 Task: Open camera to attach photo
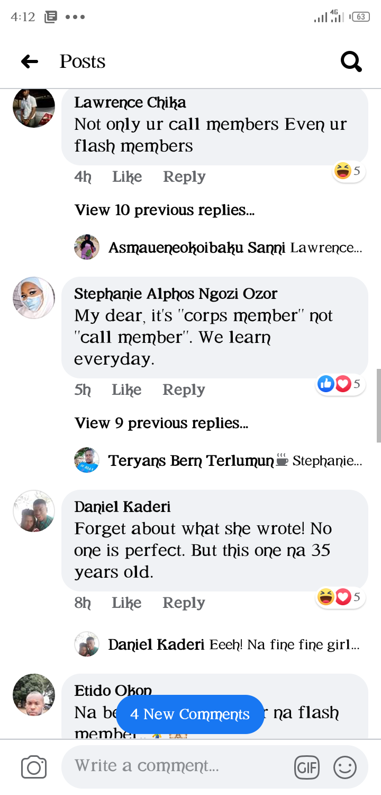pos(34,767)
